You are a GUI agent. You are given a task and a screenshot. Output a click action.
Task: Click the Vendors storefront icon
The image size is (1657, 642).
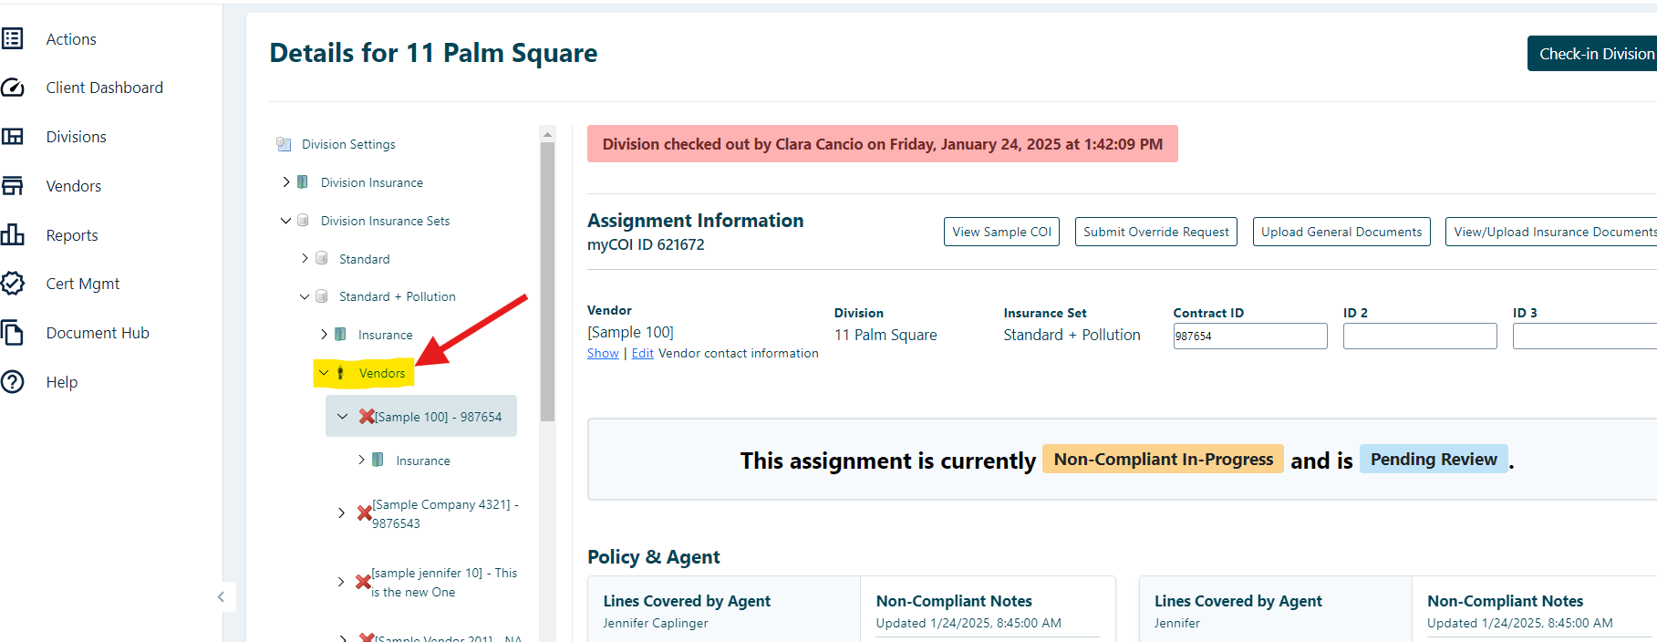tap(13, 186)
